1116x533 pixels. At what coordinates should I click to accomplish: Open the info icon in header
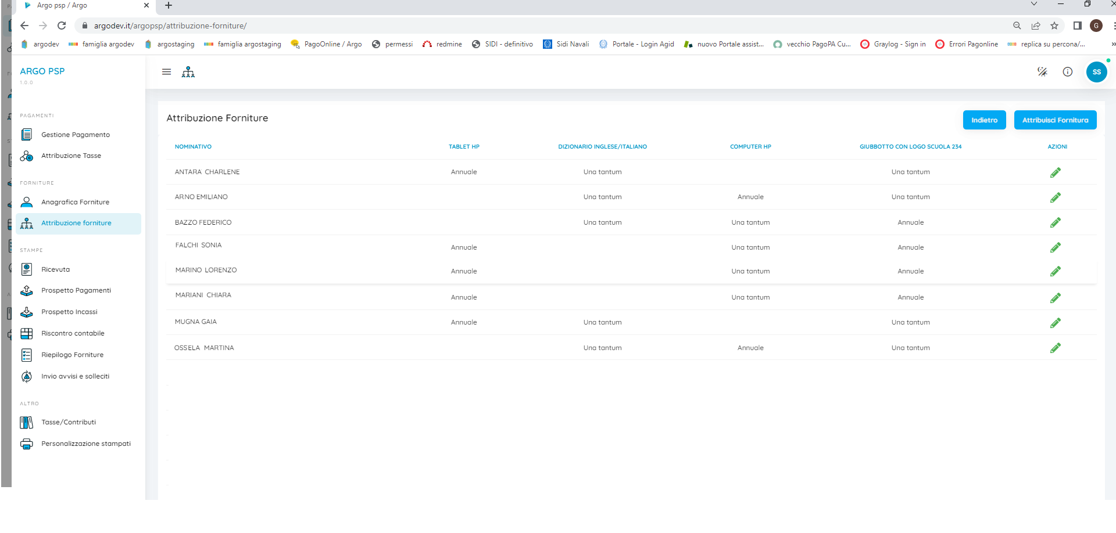pos(1068,72)
